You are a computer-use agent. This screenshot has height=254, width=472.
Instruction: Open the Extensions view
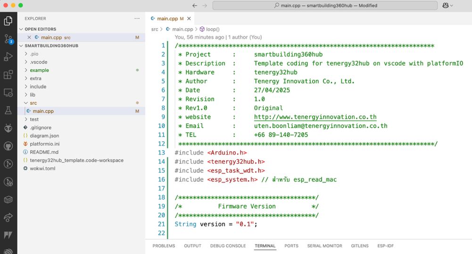click(x=8, y=74)
